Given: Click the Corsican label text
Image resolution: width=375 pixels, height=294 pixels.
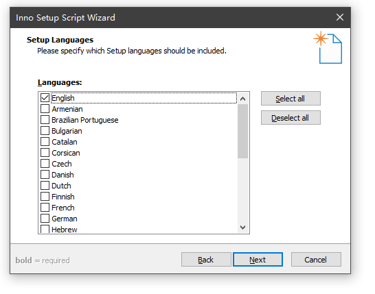Looking at the screenshot, I should coord(66,153).
